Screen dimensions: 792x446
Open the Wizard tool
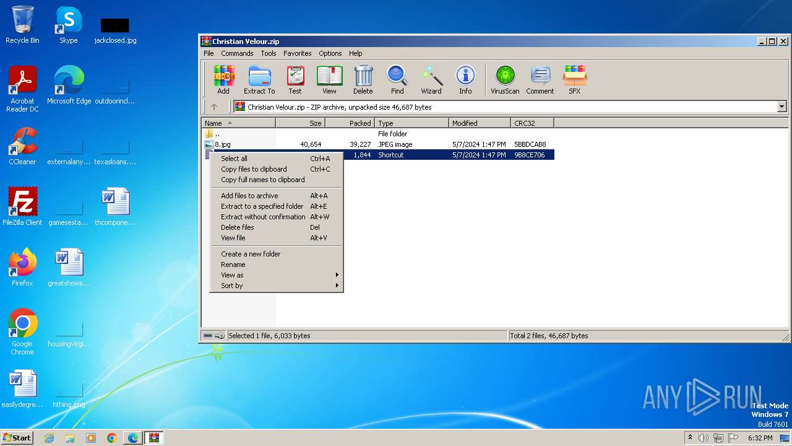click(431, 80)
